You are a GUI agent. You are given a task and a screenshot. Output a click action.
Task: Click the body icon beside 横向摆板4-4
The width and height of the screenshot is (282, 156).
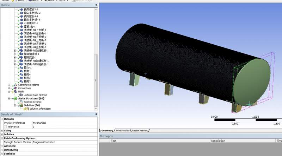(22, 16)
